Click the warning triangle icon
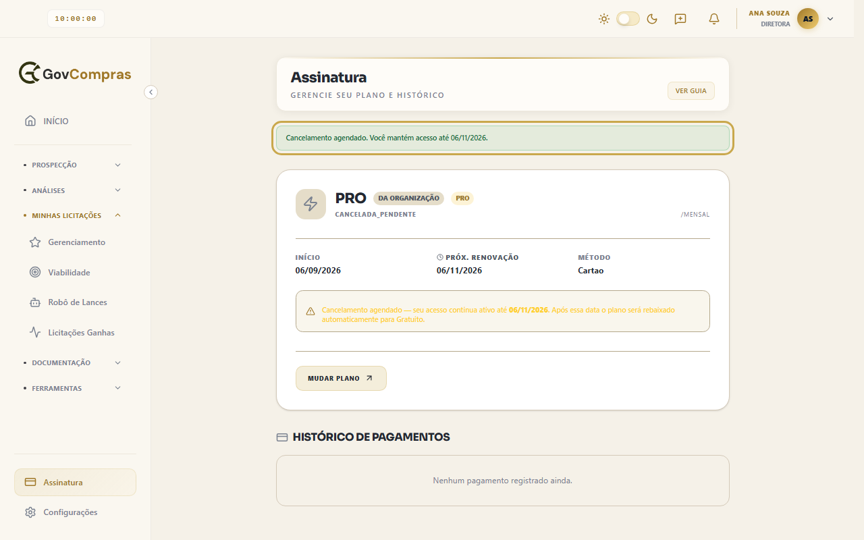 [310, 311]
